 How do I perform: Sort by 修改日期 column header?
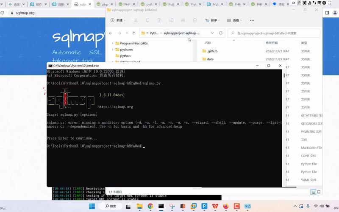(x=272, y=43)
